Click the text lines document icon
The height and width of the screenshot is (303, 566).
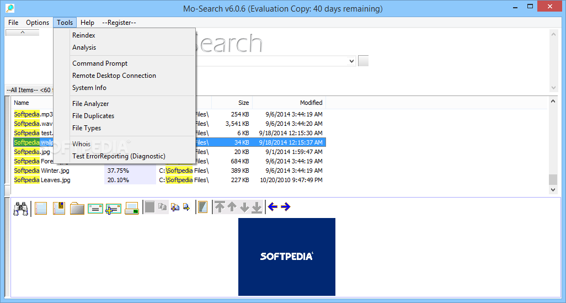click(202, 207)
